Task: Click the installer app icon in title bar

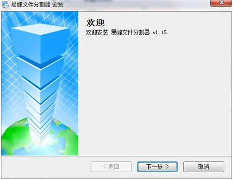Action: click(x=5, y=4)
